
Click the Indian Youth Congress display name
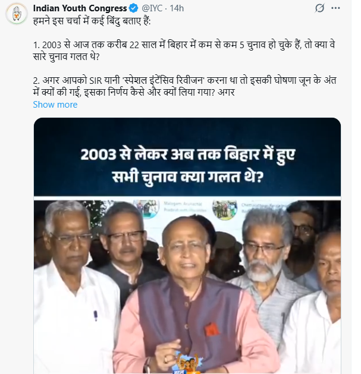80,8
